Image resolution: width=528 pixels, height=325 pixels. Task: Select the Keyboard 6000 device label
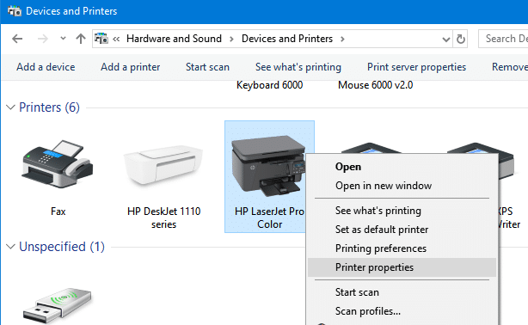coord(270,85)
